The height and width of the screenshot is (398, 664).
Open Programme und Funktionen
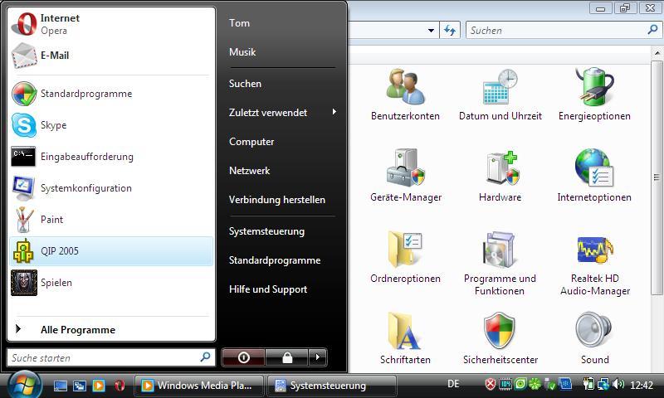pyautogui.click(x=500, y=263)
